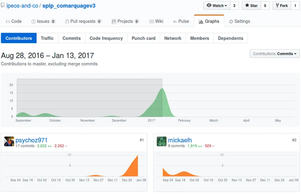Click the ipeos-and-co owner link
Viewport: 301px width, 194px height.
tap(22, 6)
